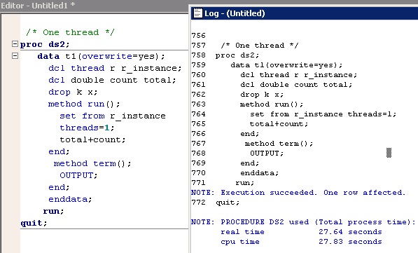The image size is (418, 253).
Task: Click log line 761 dcl double statement
Action: [x=296, y=85]
